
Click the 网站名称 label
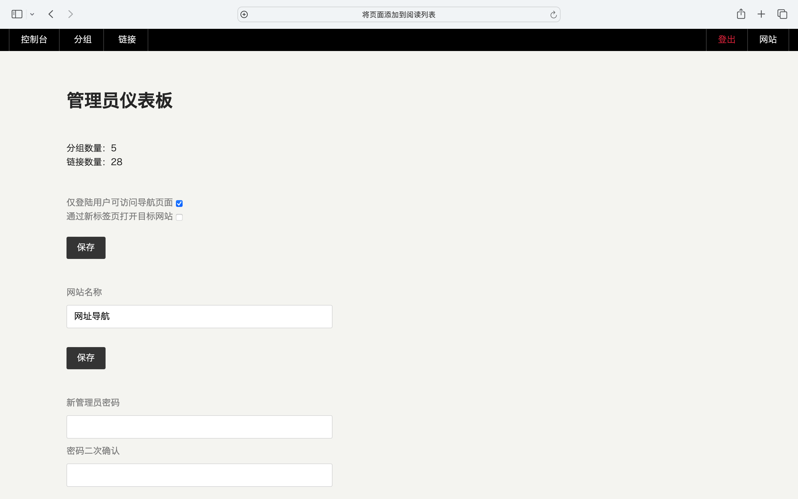point(84,292)
